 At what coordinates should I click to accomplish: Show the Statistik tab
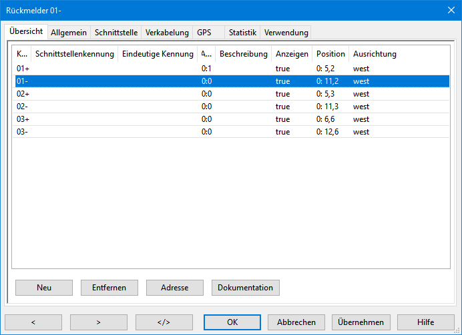(x=242, y=32)
